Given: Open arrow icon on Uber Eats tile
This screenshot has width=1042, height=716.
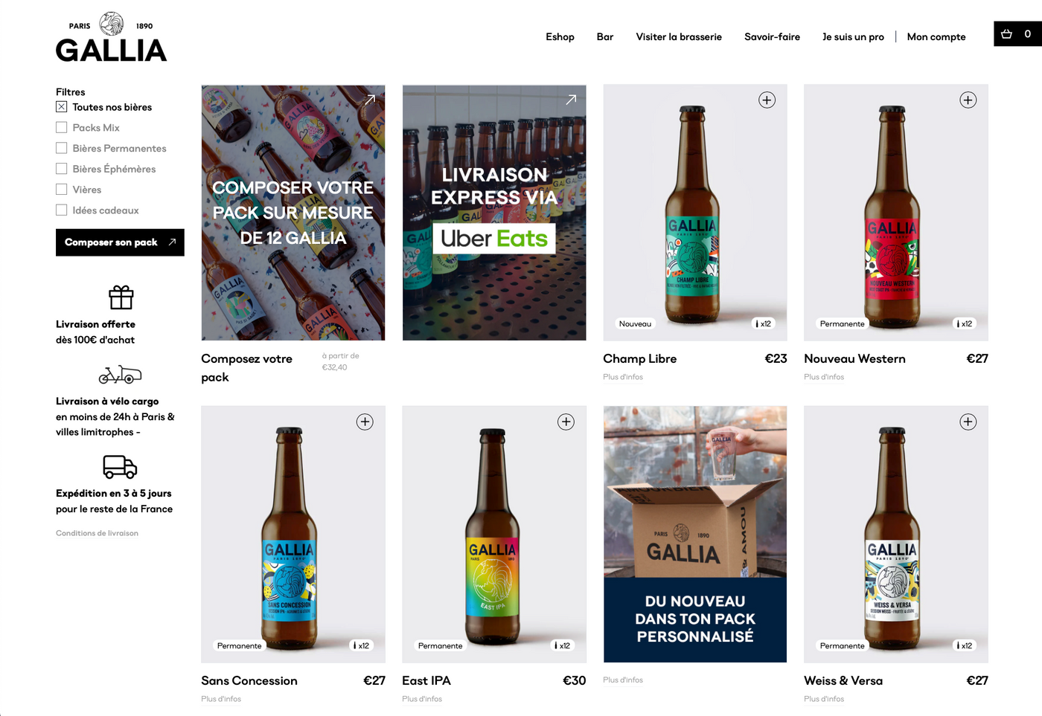Looking at the screenshot, I should coord(571,100).
